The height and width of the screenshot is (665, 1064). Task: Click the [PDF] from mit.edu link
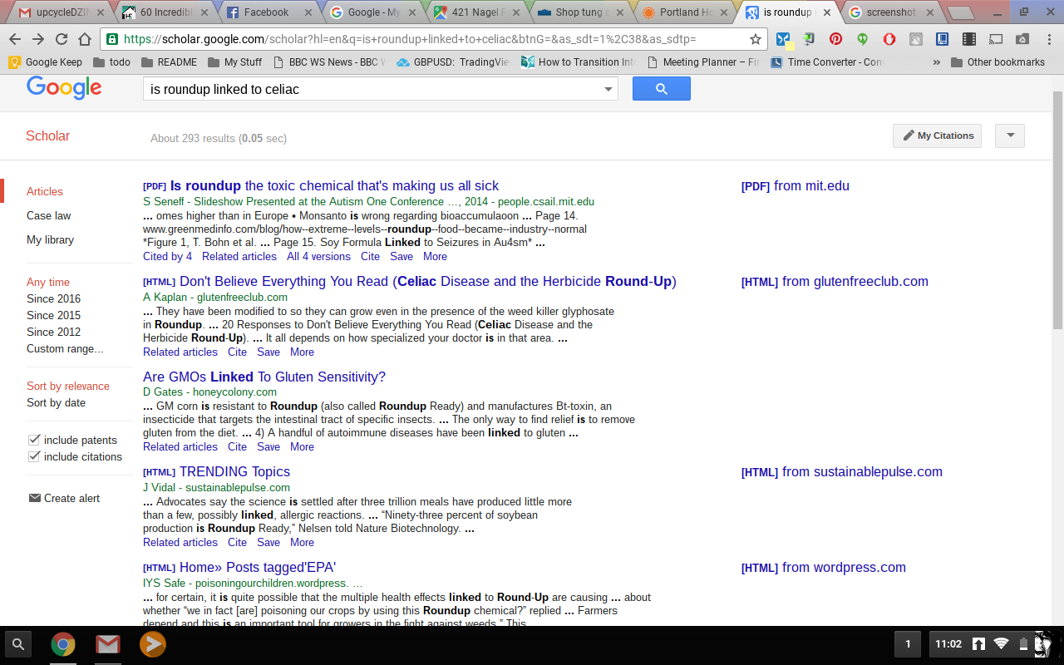click(796, 186)
